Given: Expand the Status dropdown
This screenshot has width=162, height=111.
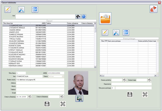Looking at the screenshot, I should click(x=63, y=76).
